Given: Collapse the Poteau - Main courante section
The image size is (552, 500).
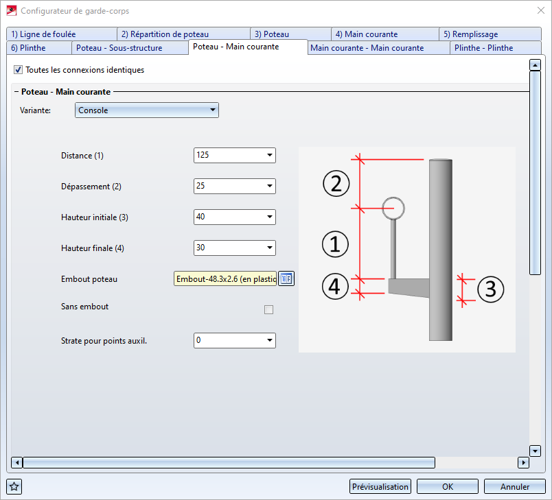Looking at the screenshot, I should coord(16,92).
